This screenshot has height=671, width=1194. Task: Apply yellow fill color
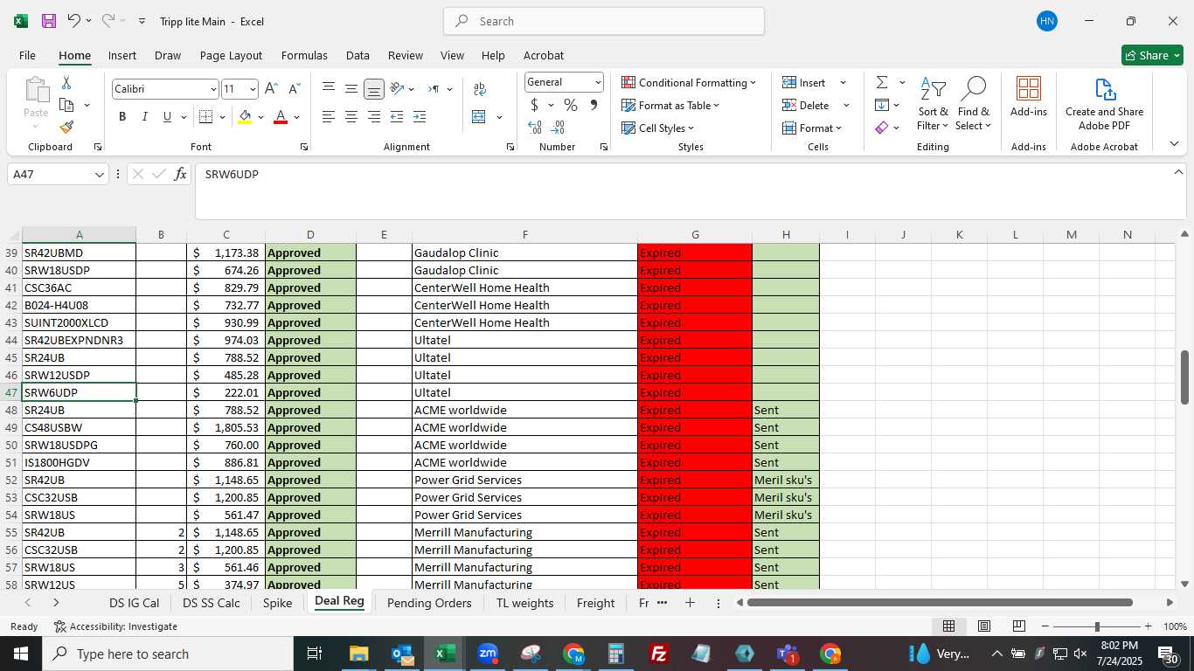click(245, 117)
